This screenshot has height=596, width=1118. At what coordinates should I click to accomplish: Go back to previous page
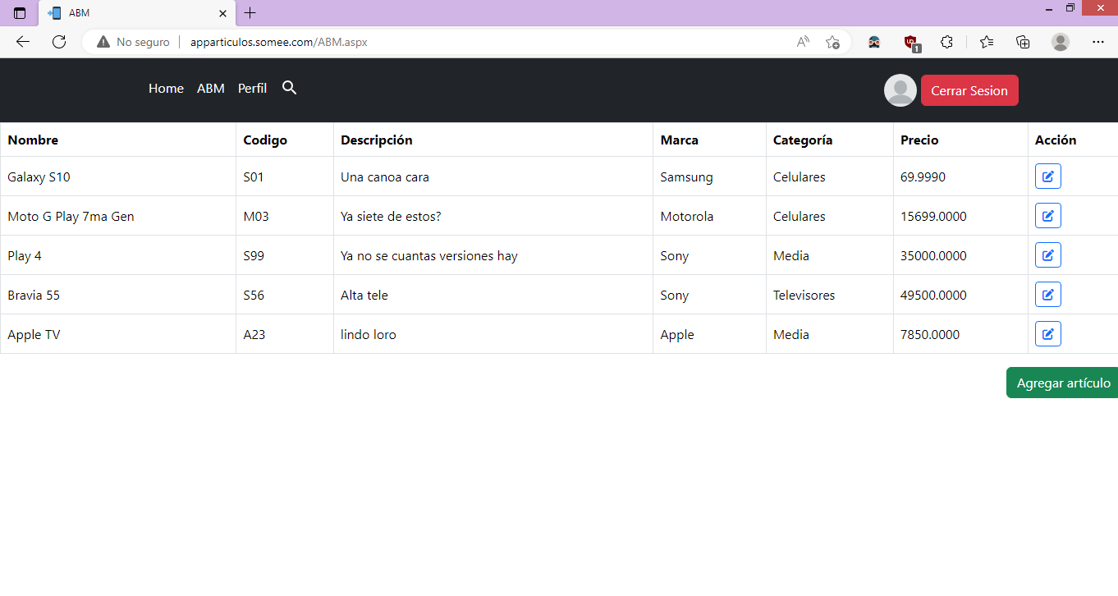tap(23, 42)
